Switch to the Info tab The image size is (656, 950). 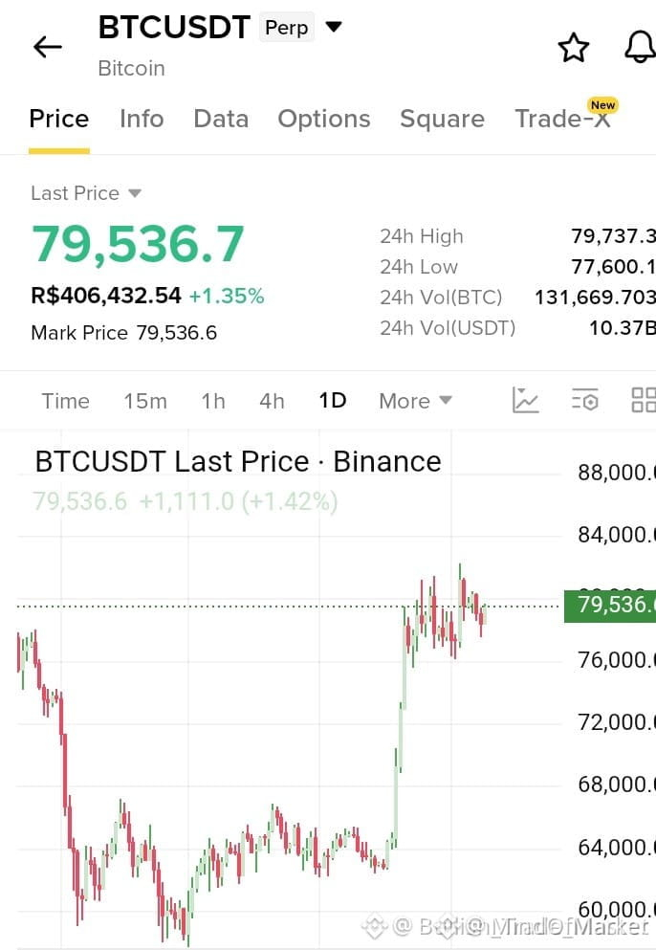[142, 119]
